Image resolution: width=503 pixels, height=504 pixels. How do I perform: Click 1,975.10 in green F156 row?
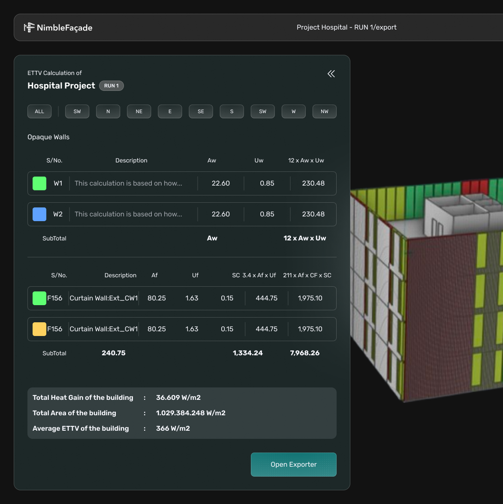(x=310, y=298)
